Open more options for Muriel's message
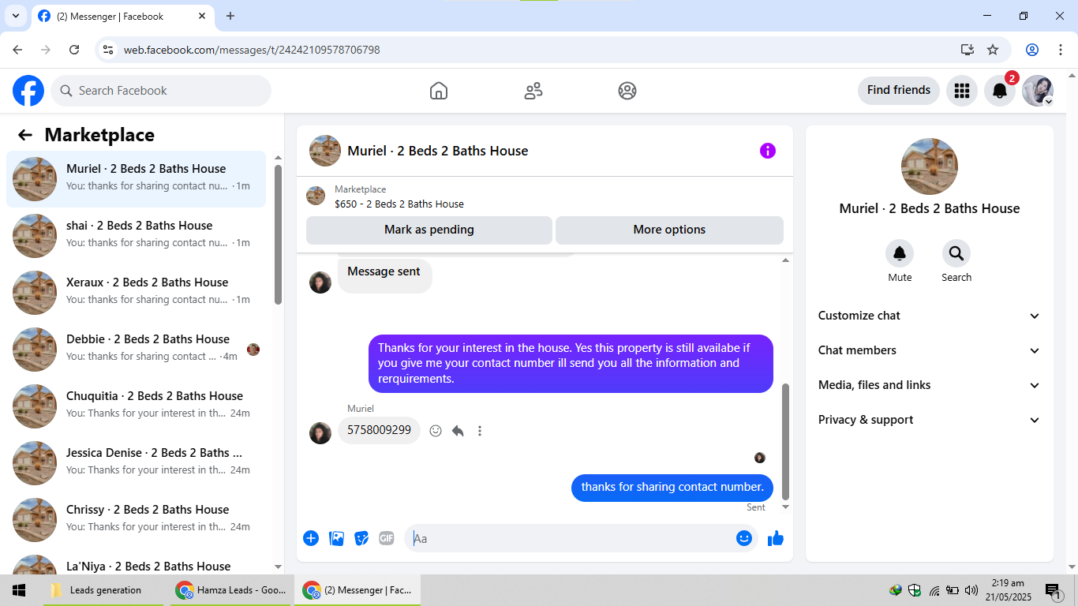This screenshot has height=606, width=1078. (x=480, y=431)
